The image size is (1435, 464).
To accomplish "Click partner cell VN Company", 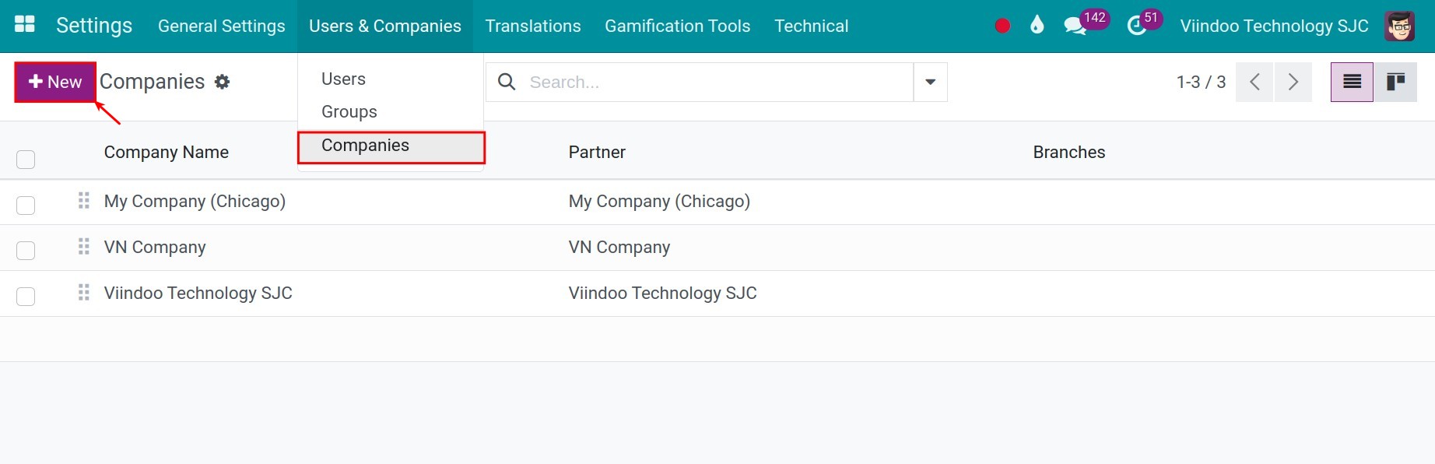I will [x=619, y=247].
